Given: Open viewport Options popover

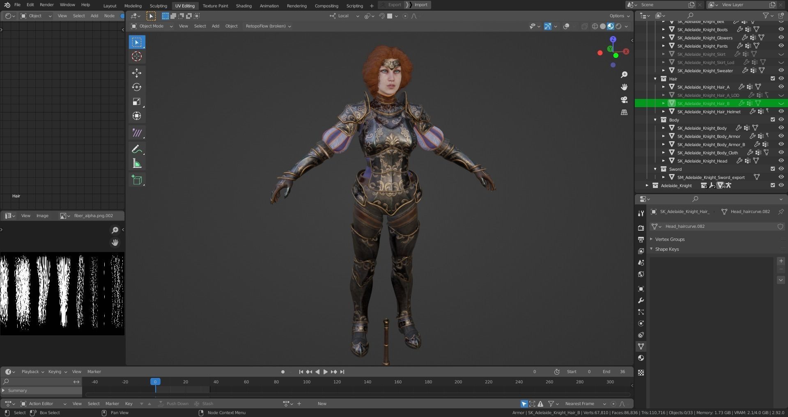Looking at the screenshot, I should coord(620,16).
